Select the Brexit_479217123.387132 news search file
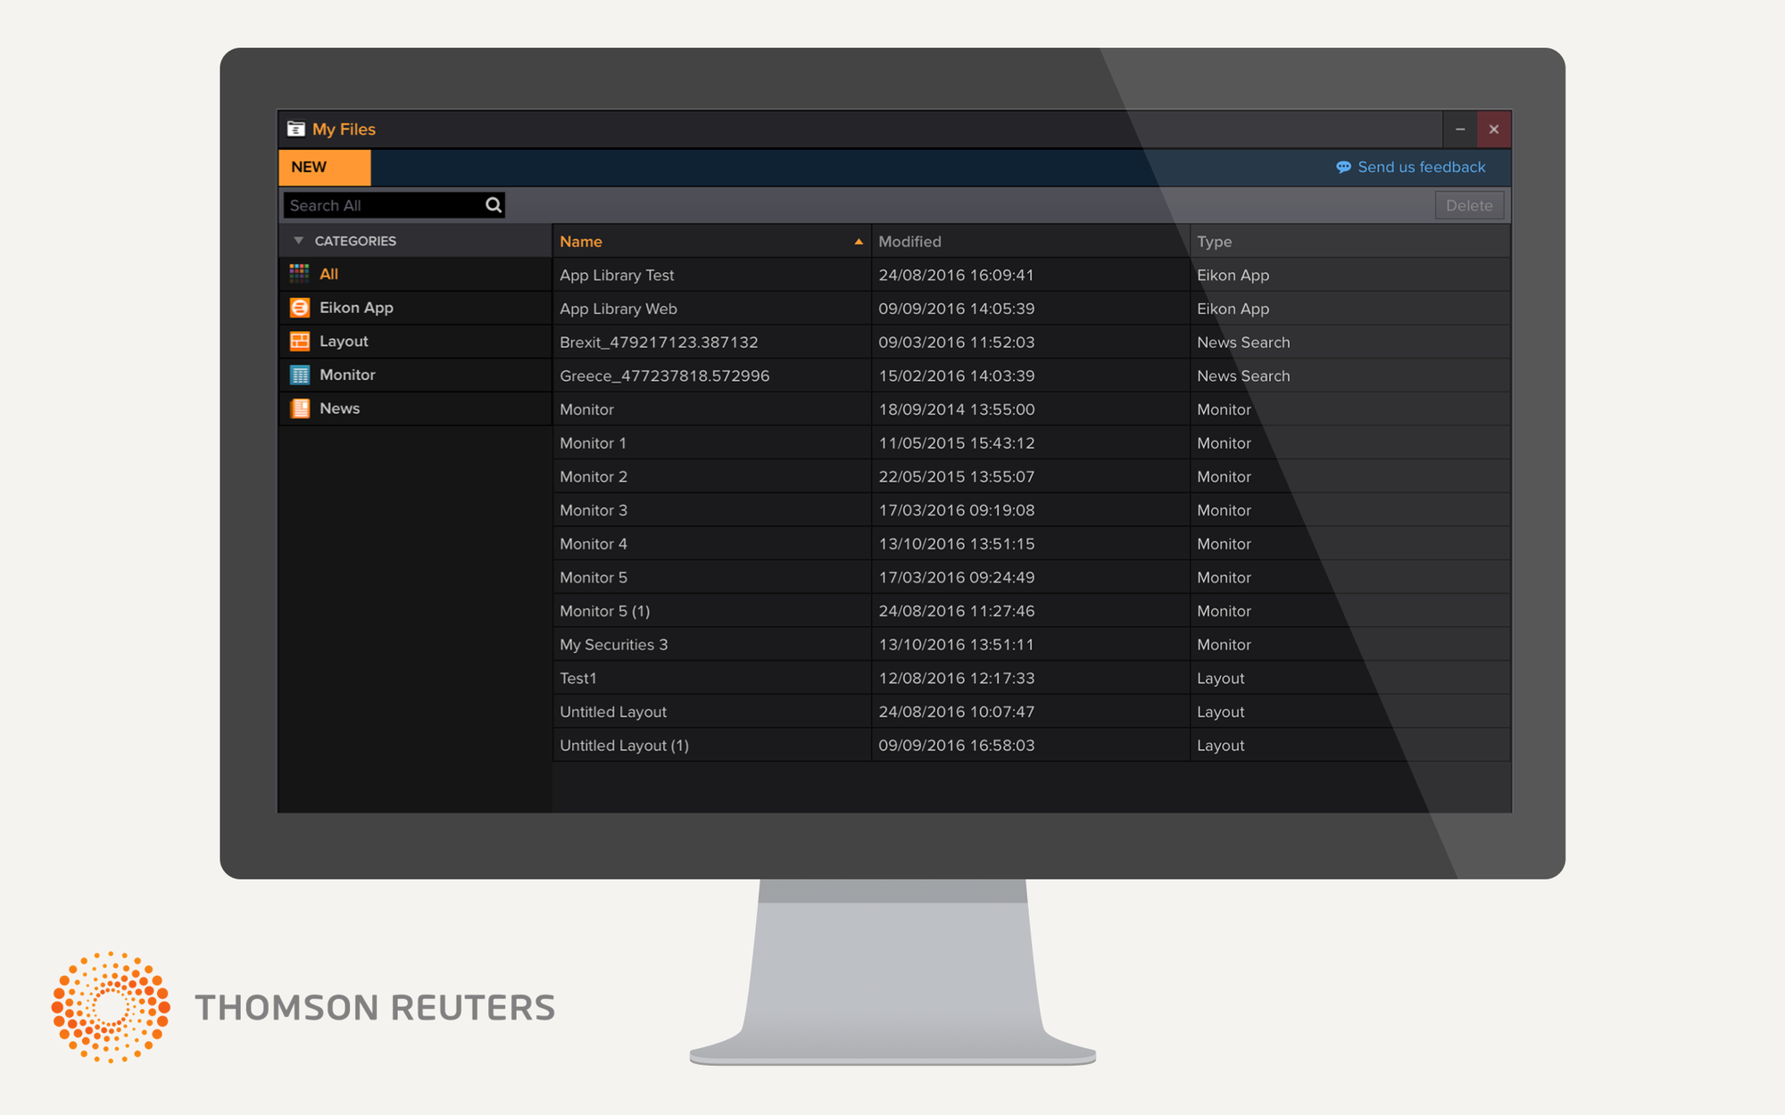The image size is (1785, 1115). coord(659,342)
